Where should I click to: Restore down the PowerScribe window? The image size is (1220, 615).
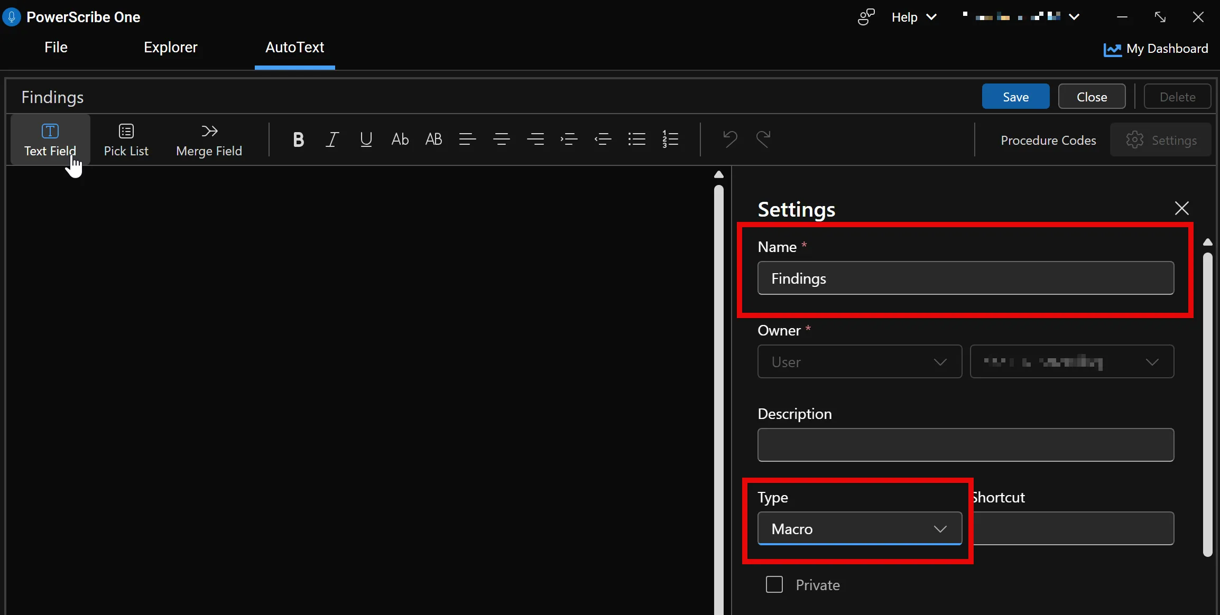1160,17
